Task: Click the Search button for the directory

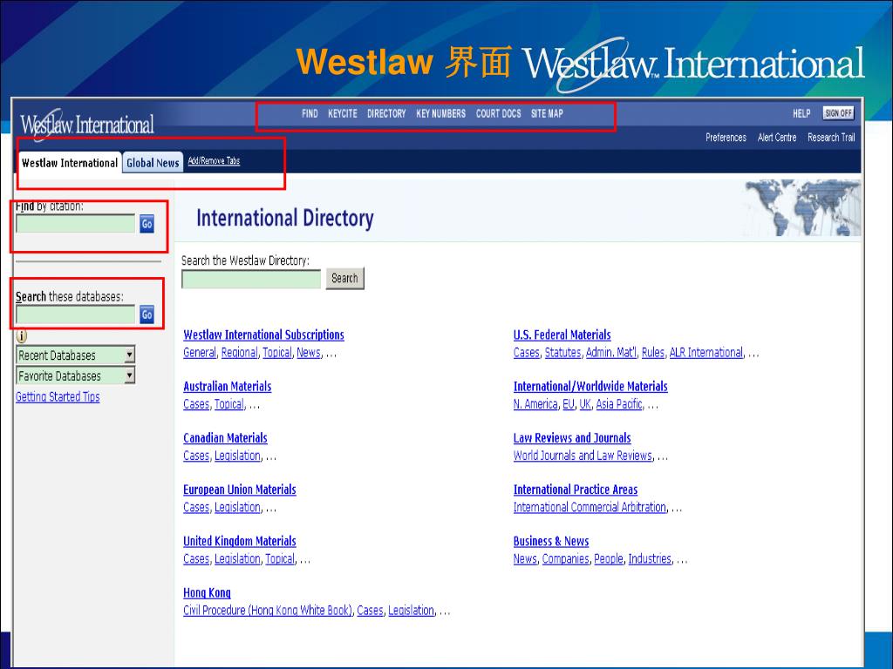Action: point(344,279)
